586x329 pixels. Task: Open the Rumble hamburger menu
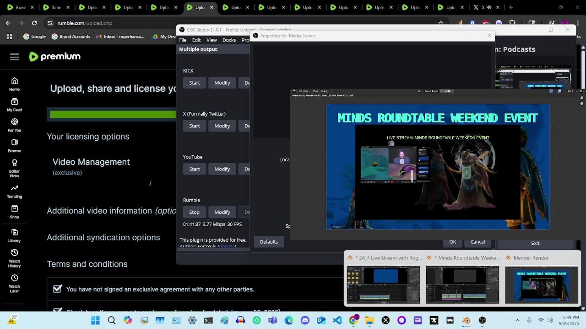click(15, 57)
